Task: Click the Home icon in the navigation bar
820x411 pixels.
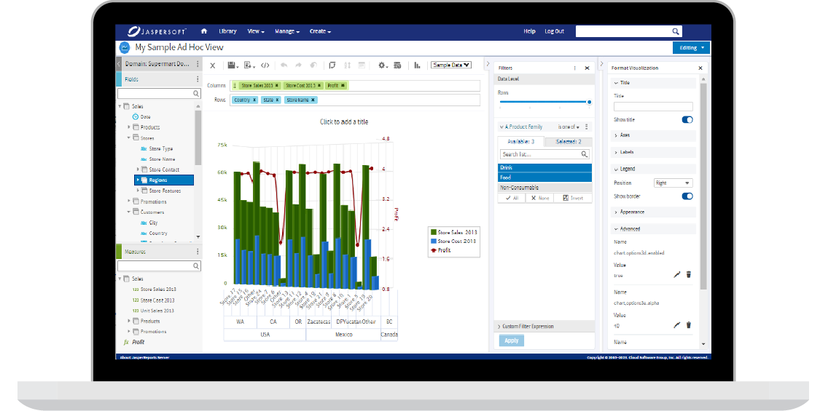Action: 204,31
